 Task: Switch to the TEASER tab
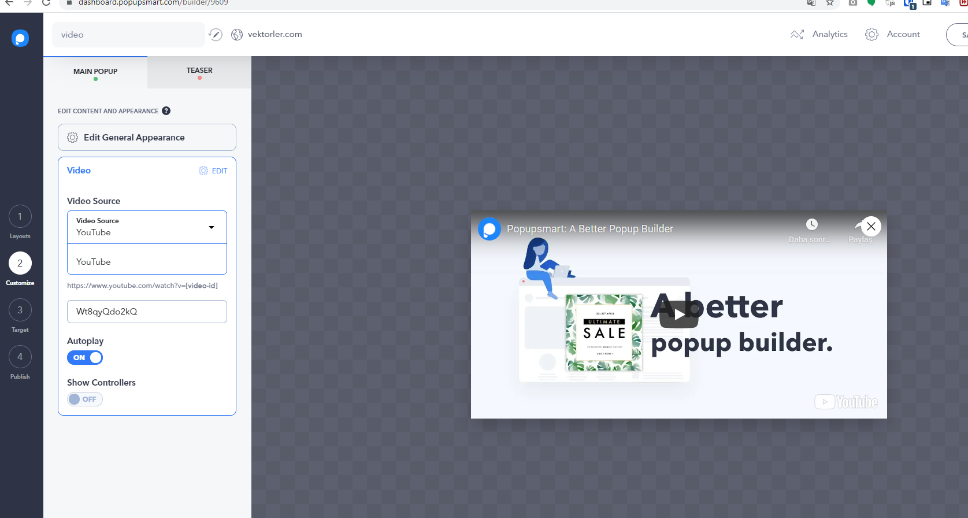click(x=199, y=72)
